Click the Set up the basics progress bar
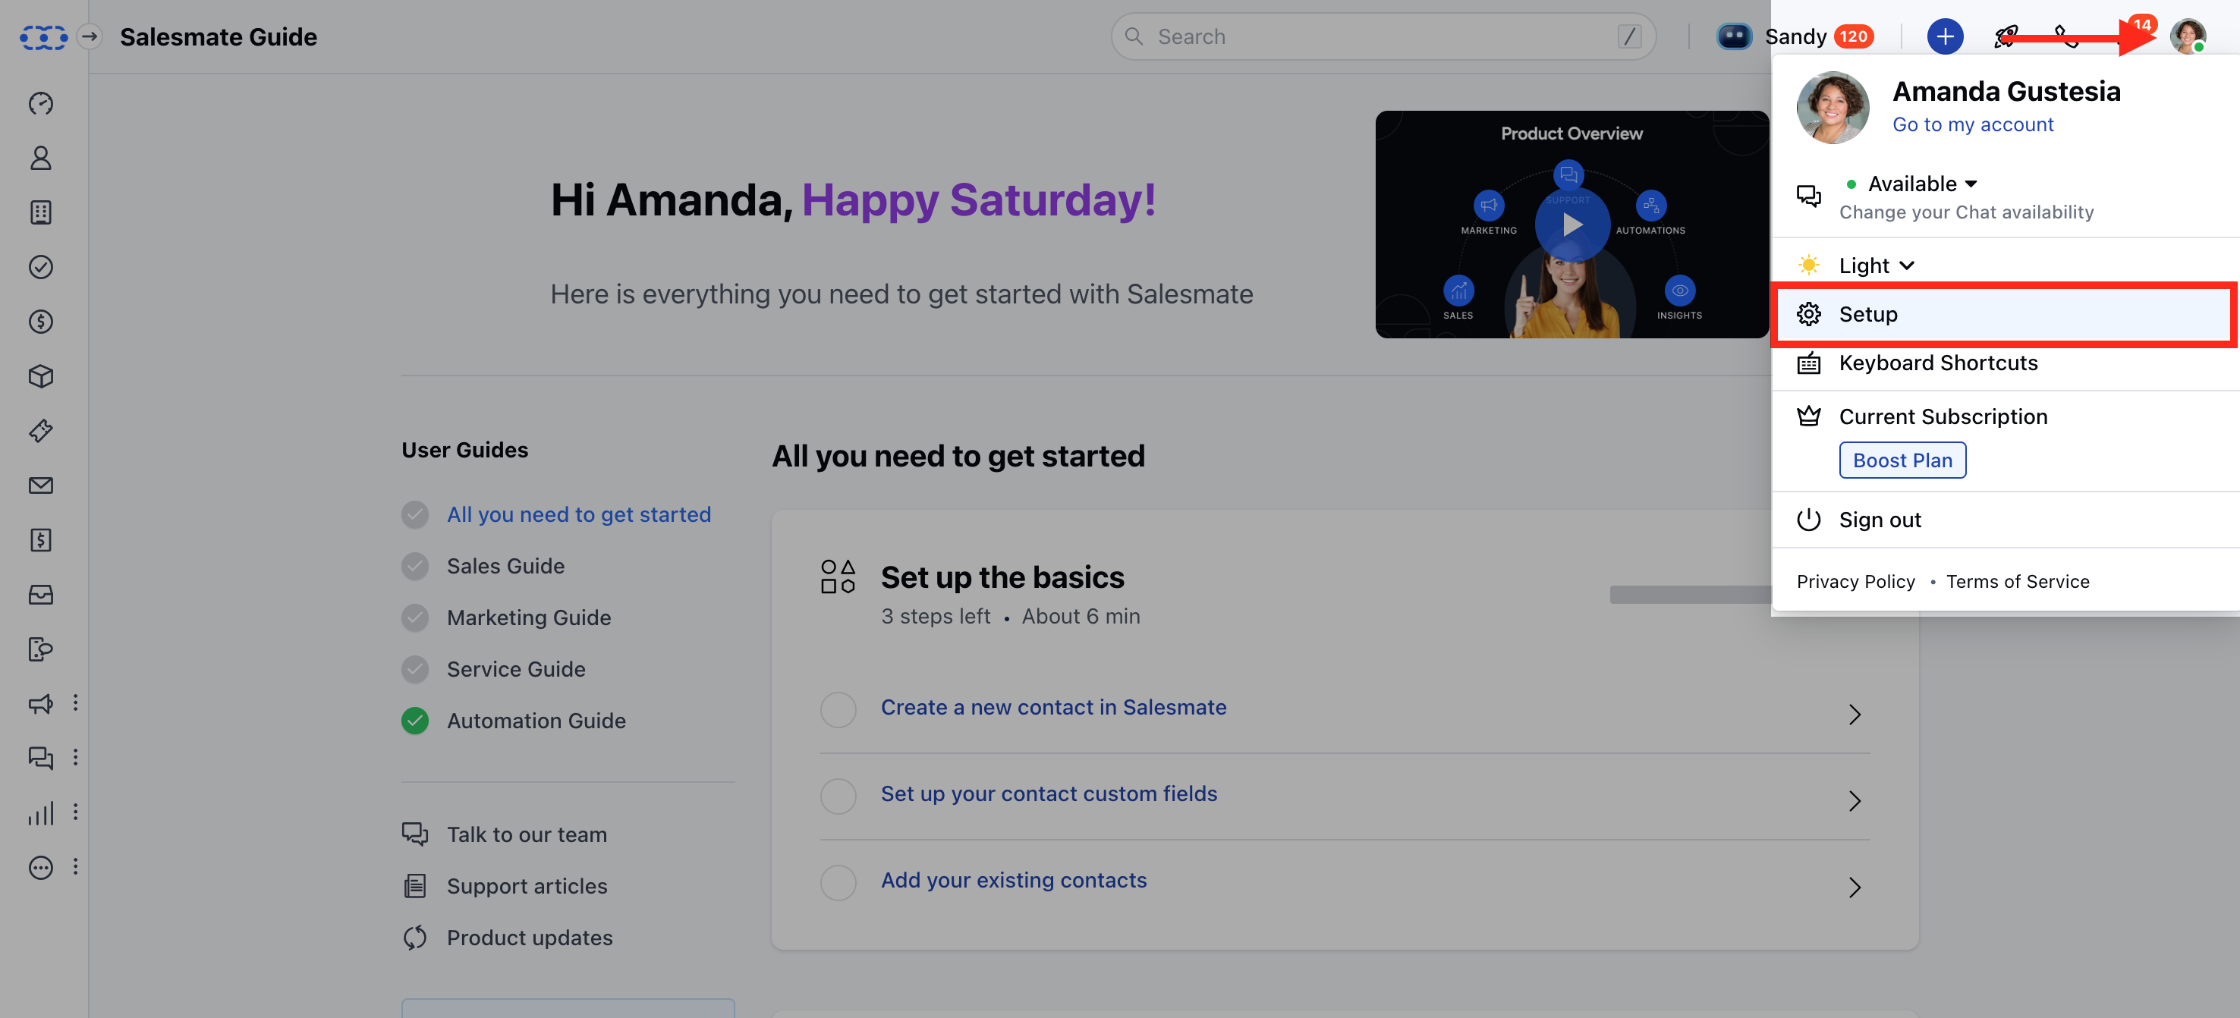This screenshot has width=2240, height=1018. (x=1690, y=595)
